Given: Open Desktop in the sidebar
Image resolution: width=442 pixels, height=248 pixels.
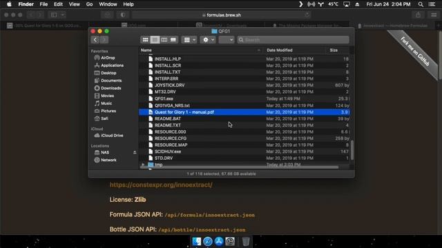Looking at the screenshot, I should click(x=106, y=73).
